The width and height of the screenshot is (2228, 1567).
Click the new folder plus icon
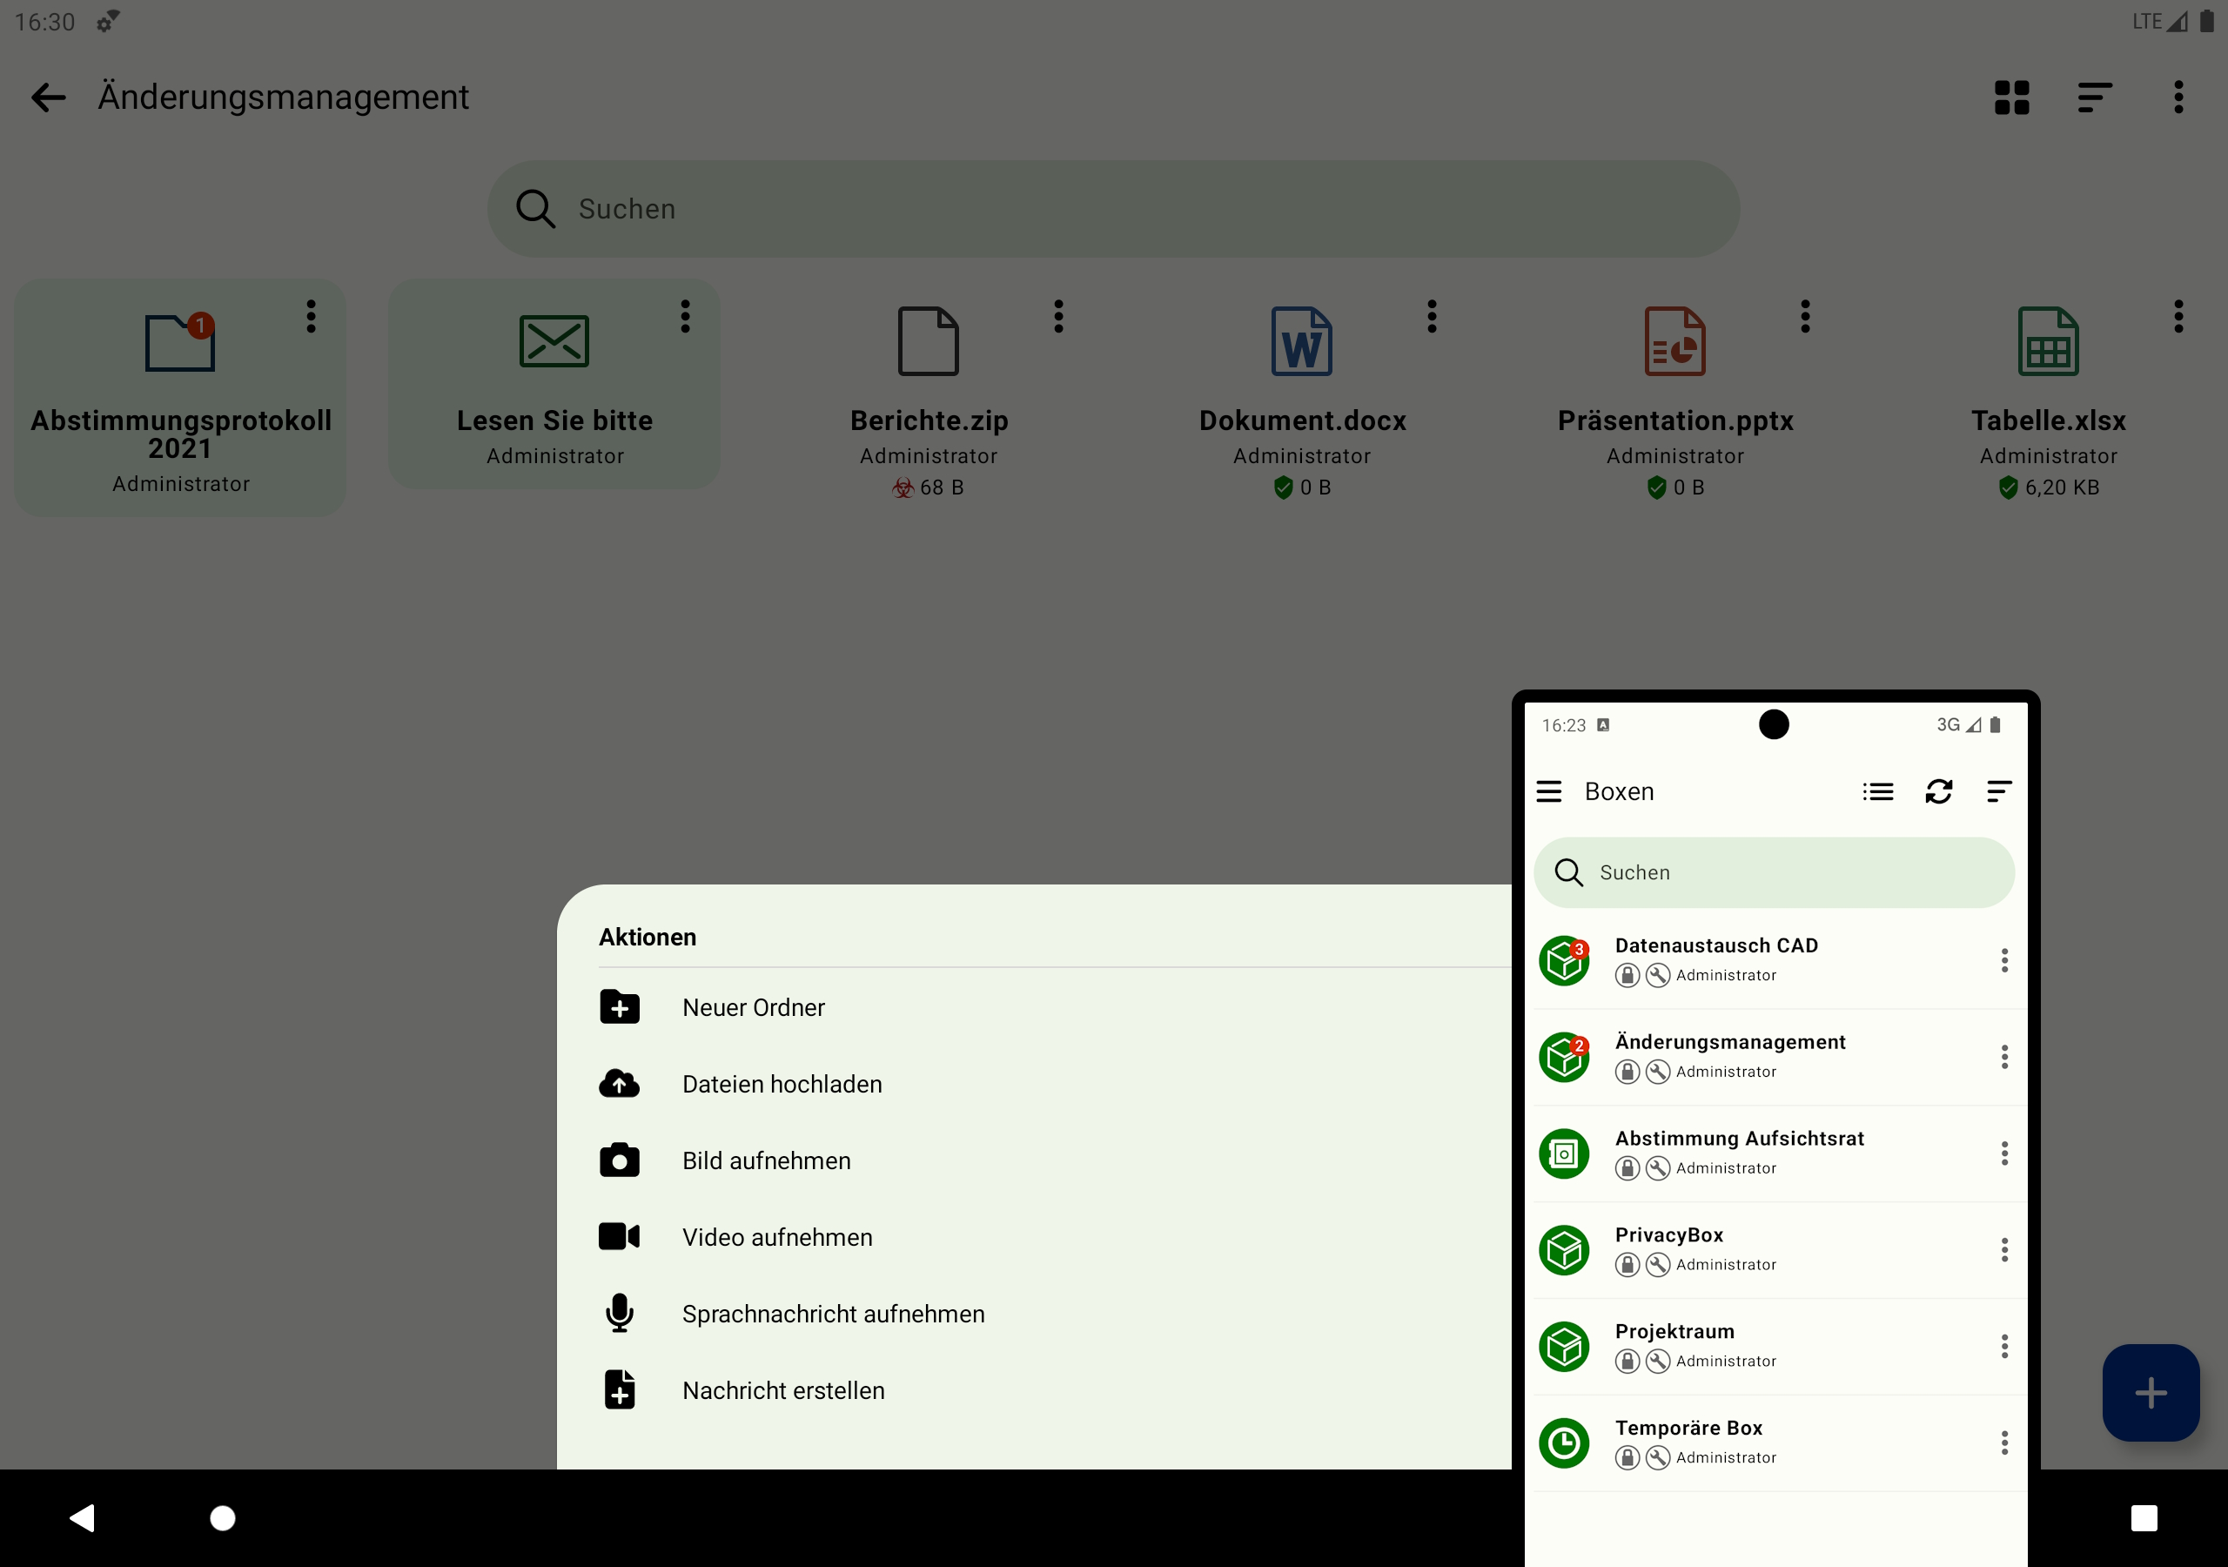click(619, 1008)
